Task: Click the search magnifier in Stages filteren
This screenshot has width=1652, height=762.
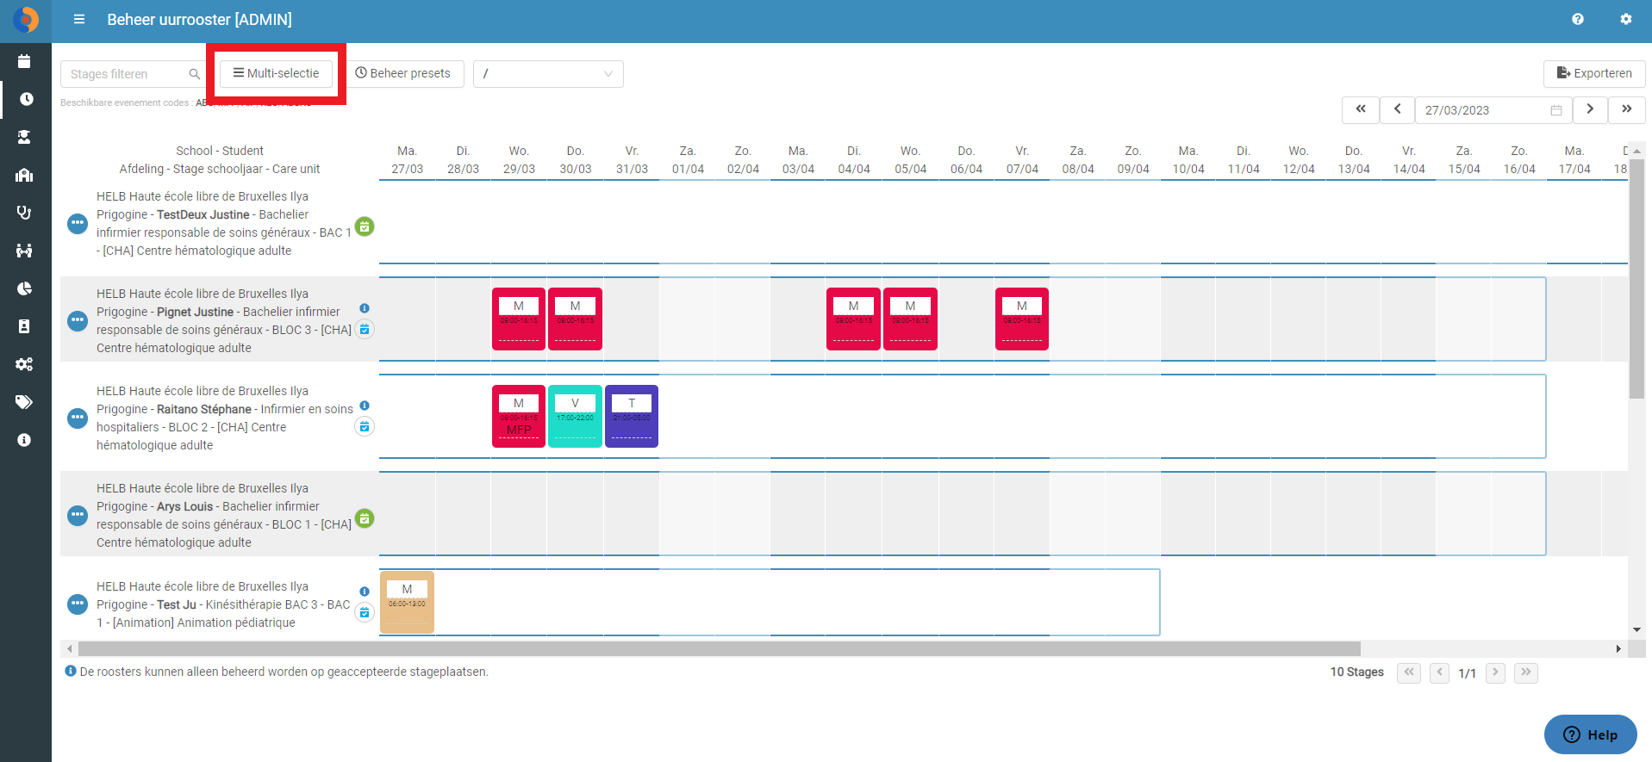Action: click(195, 74)
